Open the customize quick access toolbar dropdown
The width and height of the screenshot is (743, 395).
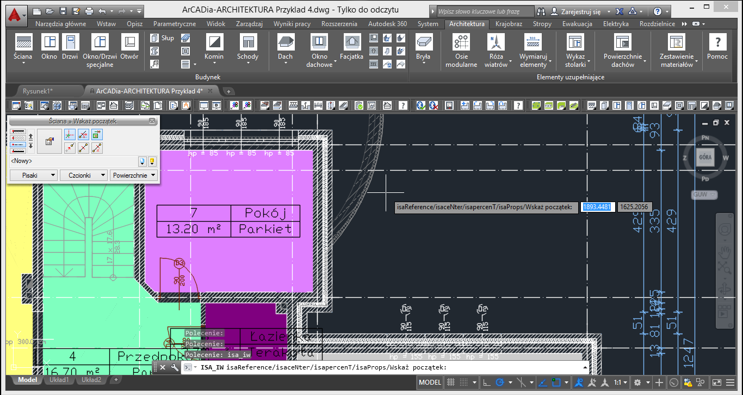140,11
